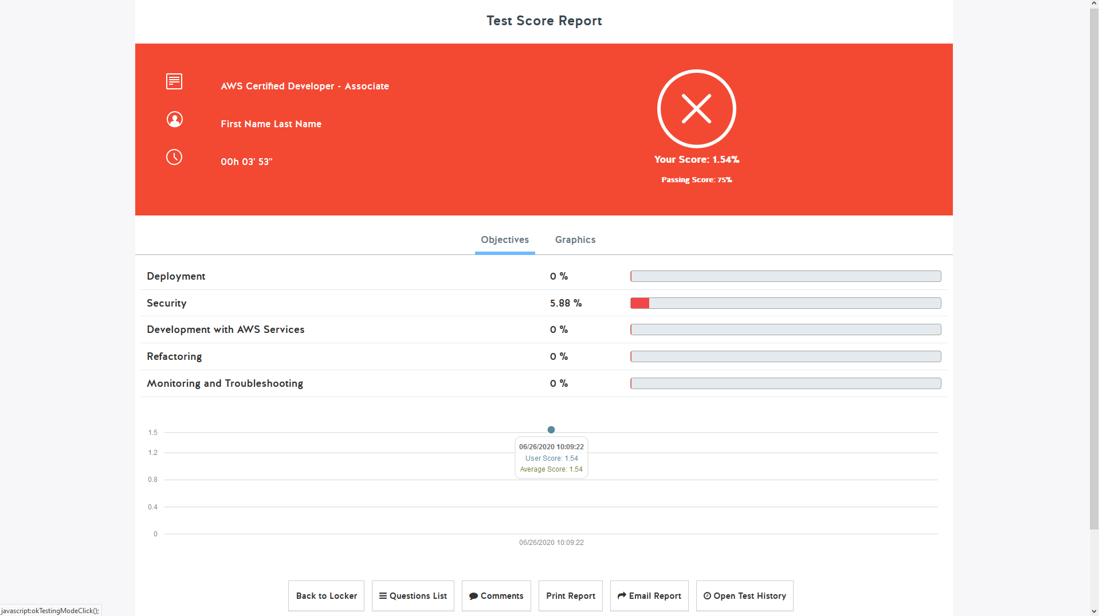Switch to the Graphics tab
Screen dimensions: 1099x616
575,240
